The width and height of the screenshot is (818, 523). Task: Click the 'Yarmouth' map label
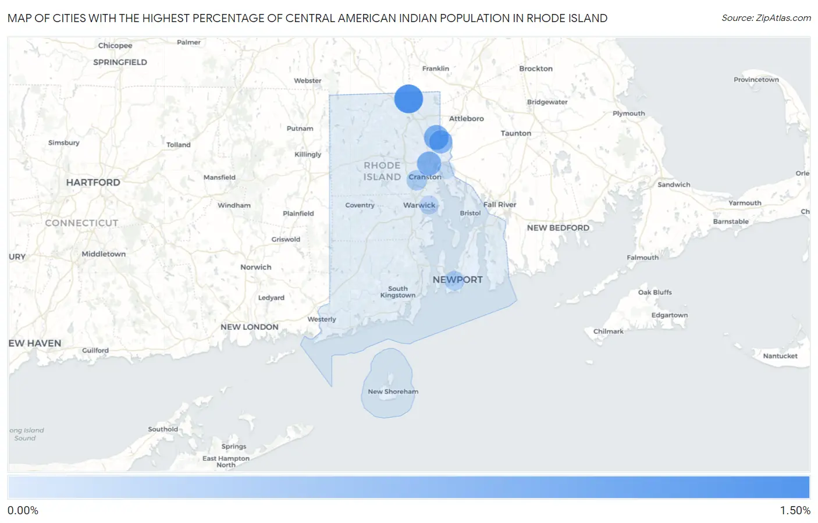pyautogui.click(x=745, y=203)
